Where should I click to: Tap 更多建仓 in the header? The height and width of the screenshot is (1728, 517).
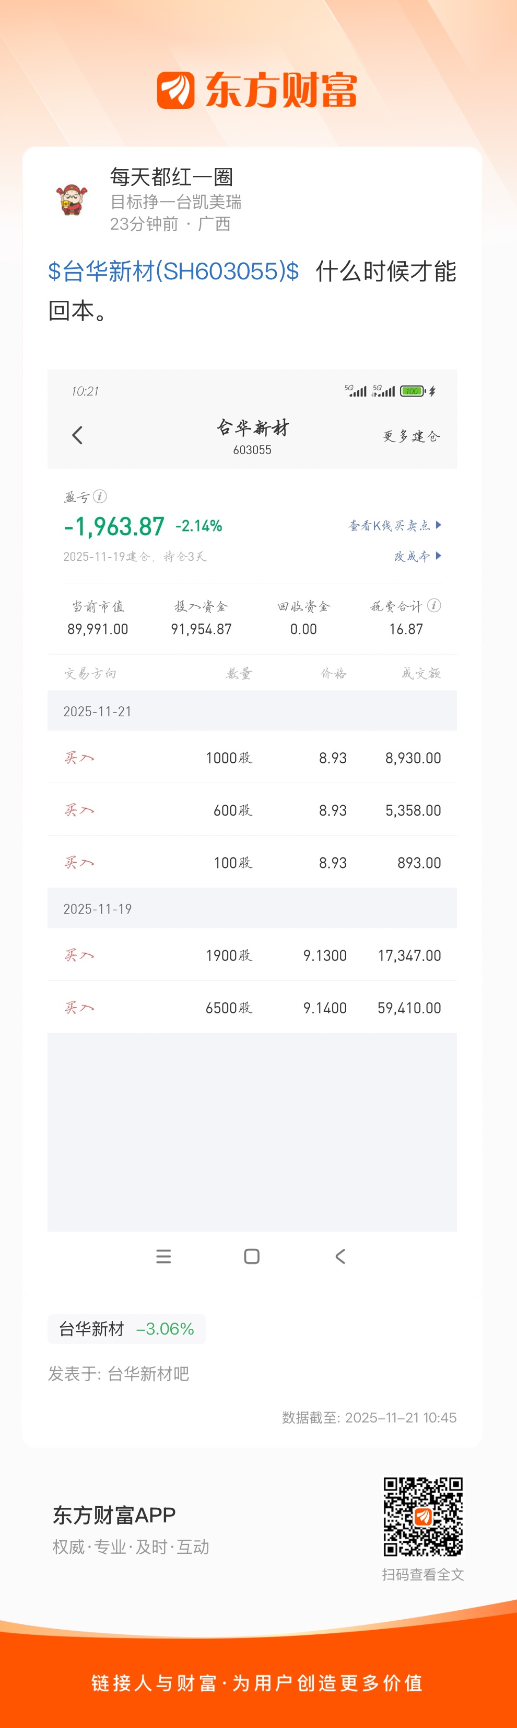click(x=411, y=437)
